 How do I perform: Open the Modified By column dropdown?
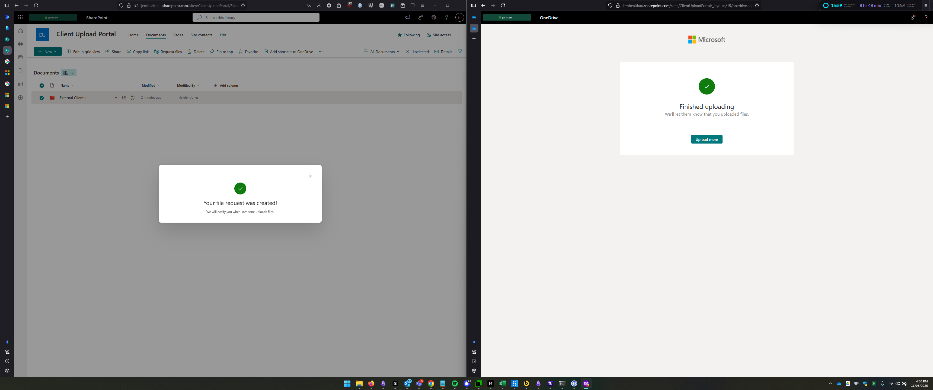click(x=188, y=86)
